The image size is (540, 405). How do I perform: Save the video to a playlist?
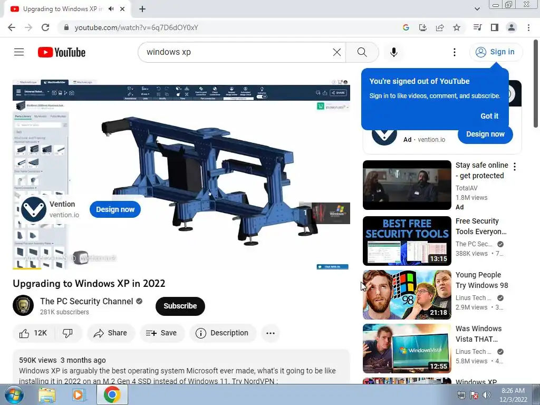point(162,333)
